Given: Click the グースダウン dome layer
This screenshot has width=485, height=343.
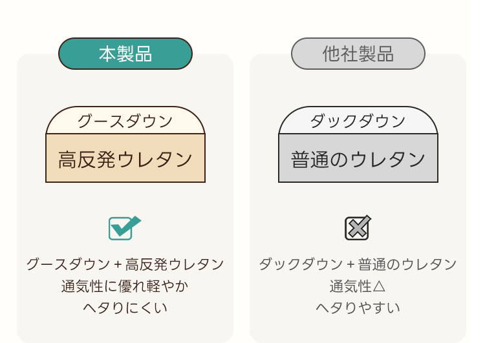Looking at the screenshot, I should point(125,121).
